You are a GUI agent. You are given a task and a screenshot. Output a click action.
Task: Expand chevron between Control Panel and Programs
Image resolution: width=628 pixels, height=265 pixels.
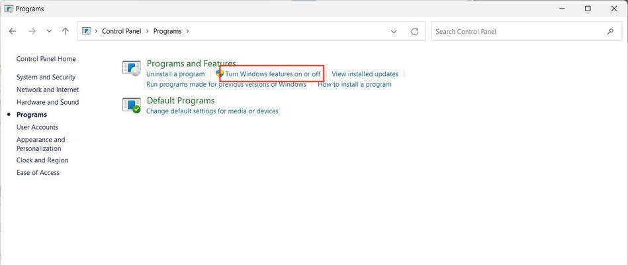148,31
